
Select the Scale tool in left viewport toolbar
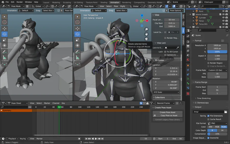4,40
